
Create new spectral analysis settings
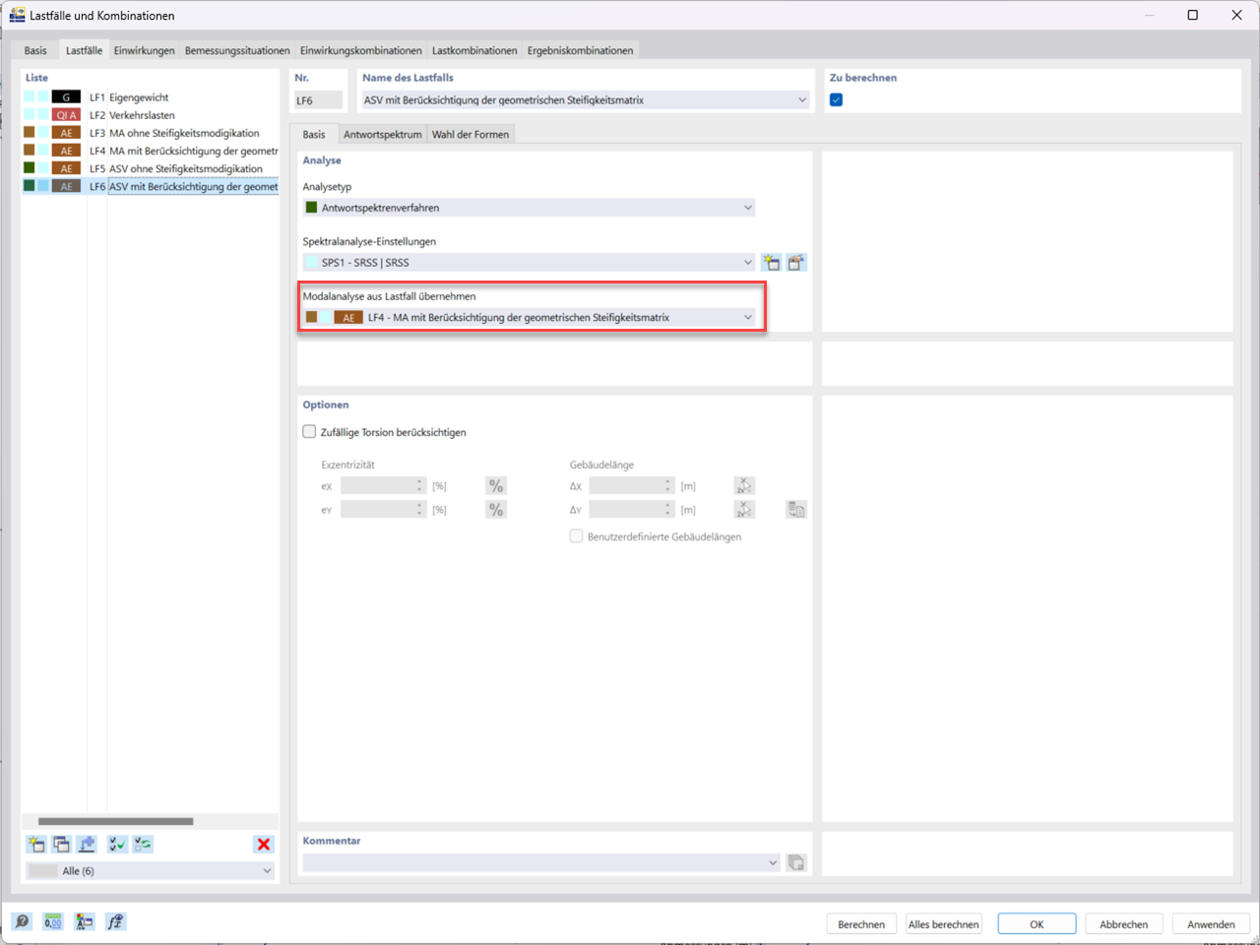(x=771, y=263)
